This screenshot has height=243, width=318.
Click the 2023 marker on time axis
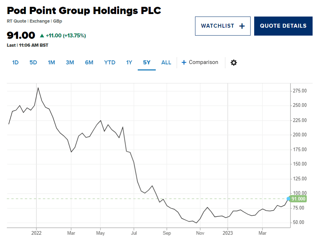(x=228, y=233)
